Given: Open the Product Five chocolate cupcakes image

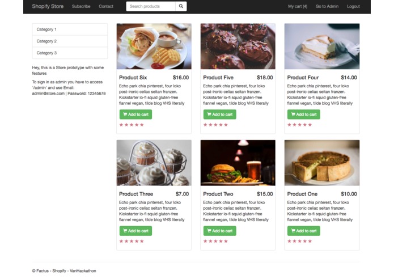Looking at the screenshot, I should (x=238, y=46).
